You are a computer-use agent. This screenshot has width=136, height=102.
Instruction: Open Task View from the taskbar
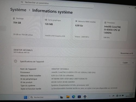(x=62, y=97)
